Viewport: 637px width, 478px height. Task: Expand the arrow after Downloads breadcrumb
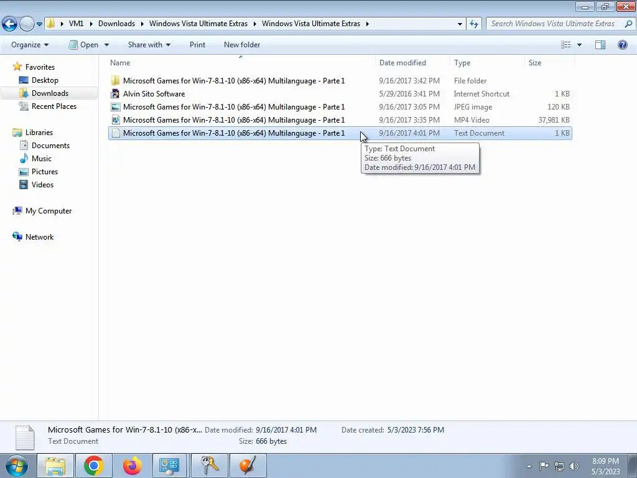(x=142, y=24)
